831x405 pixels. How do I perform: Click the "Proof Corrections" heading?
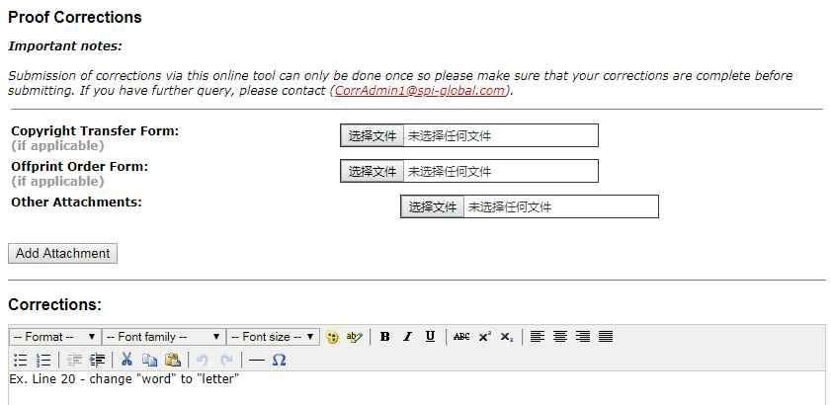tap(75, 17)
